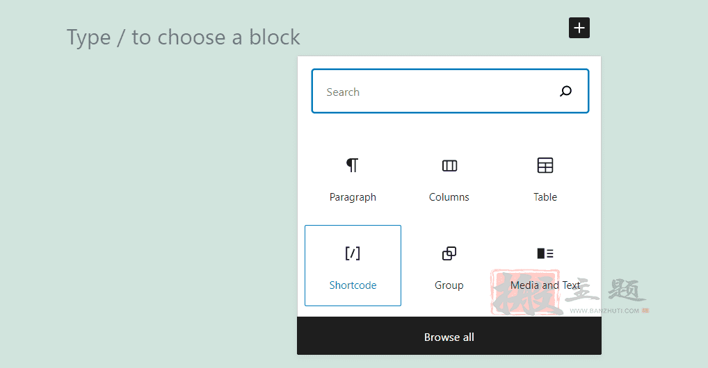Viewport: 708px width, 368px height.
Task: Select the Paragraph block icon
Action: 353,165
